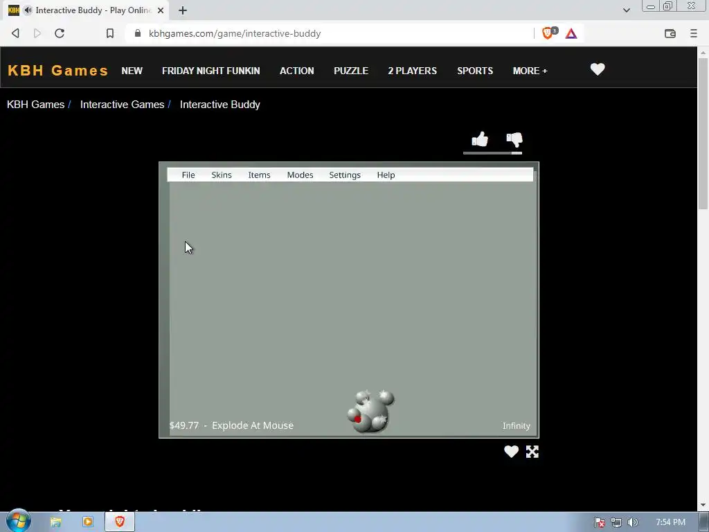Open the media player taskbar icon
Image resolution: width=709 pixels, height=532 pixels.
coord(88,522)
